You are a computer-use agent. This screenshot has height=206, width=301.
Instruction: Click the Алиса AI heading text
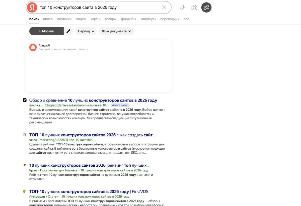click(44, 45)
